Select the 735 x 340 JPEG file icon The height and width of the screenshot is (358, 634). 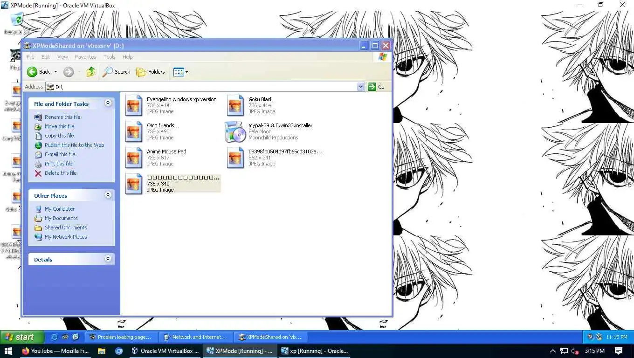(134, 184)
